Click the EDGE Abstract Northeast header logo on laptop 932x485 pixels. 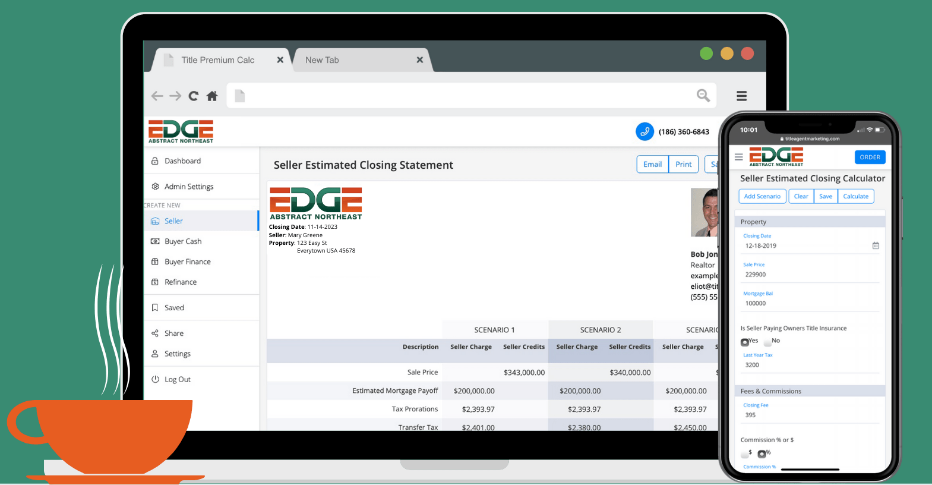tap(181, 131)
